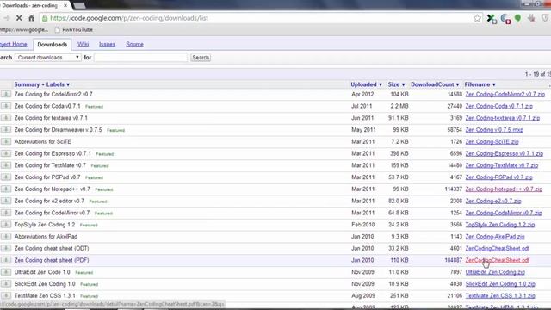
Task: Click the Featured label on Espresso row
Action: click(x=105, y=154)
